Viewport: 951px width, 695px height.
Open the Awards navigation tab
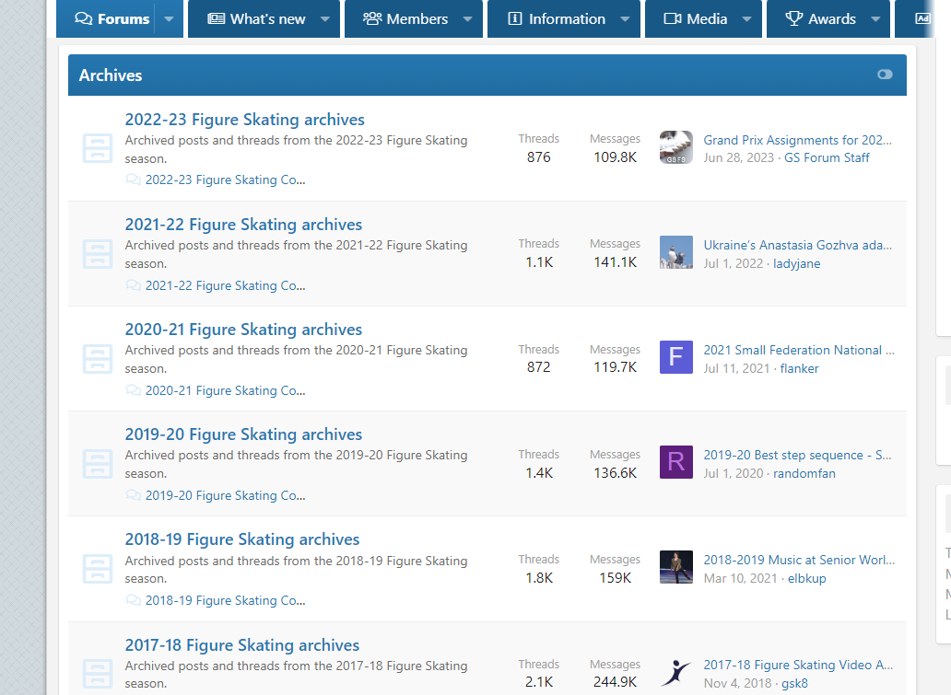tap(820, 19)
